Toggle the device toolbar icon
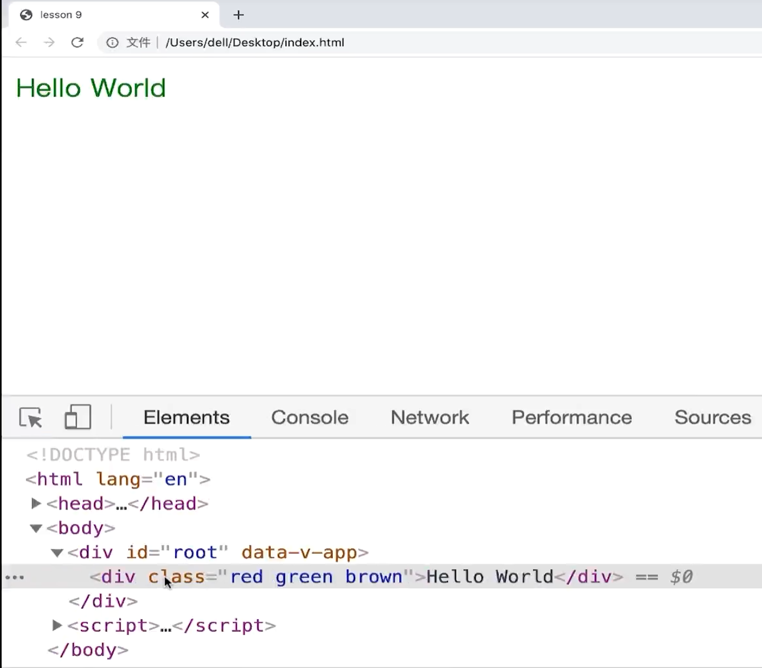This screenshot has height=668, width=762. pos(78,417)
